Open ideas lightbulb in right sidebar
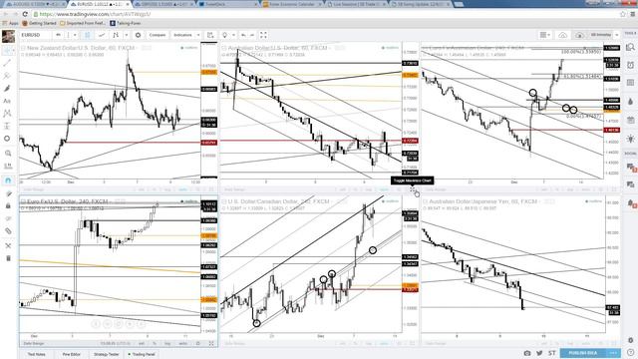 (x=631, y=139)
